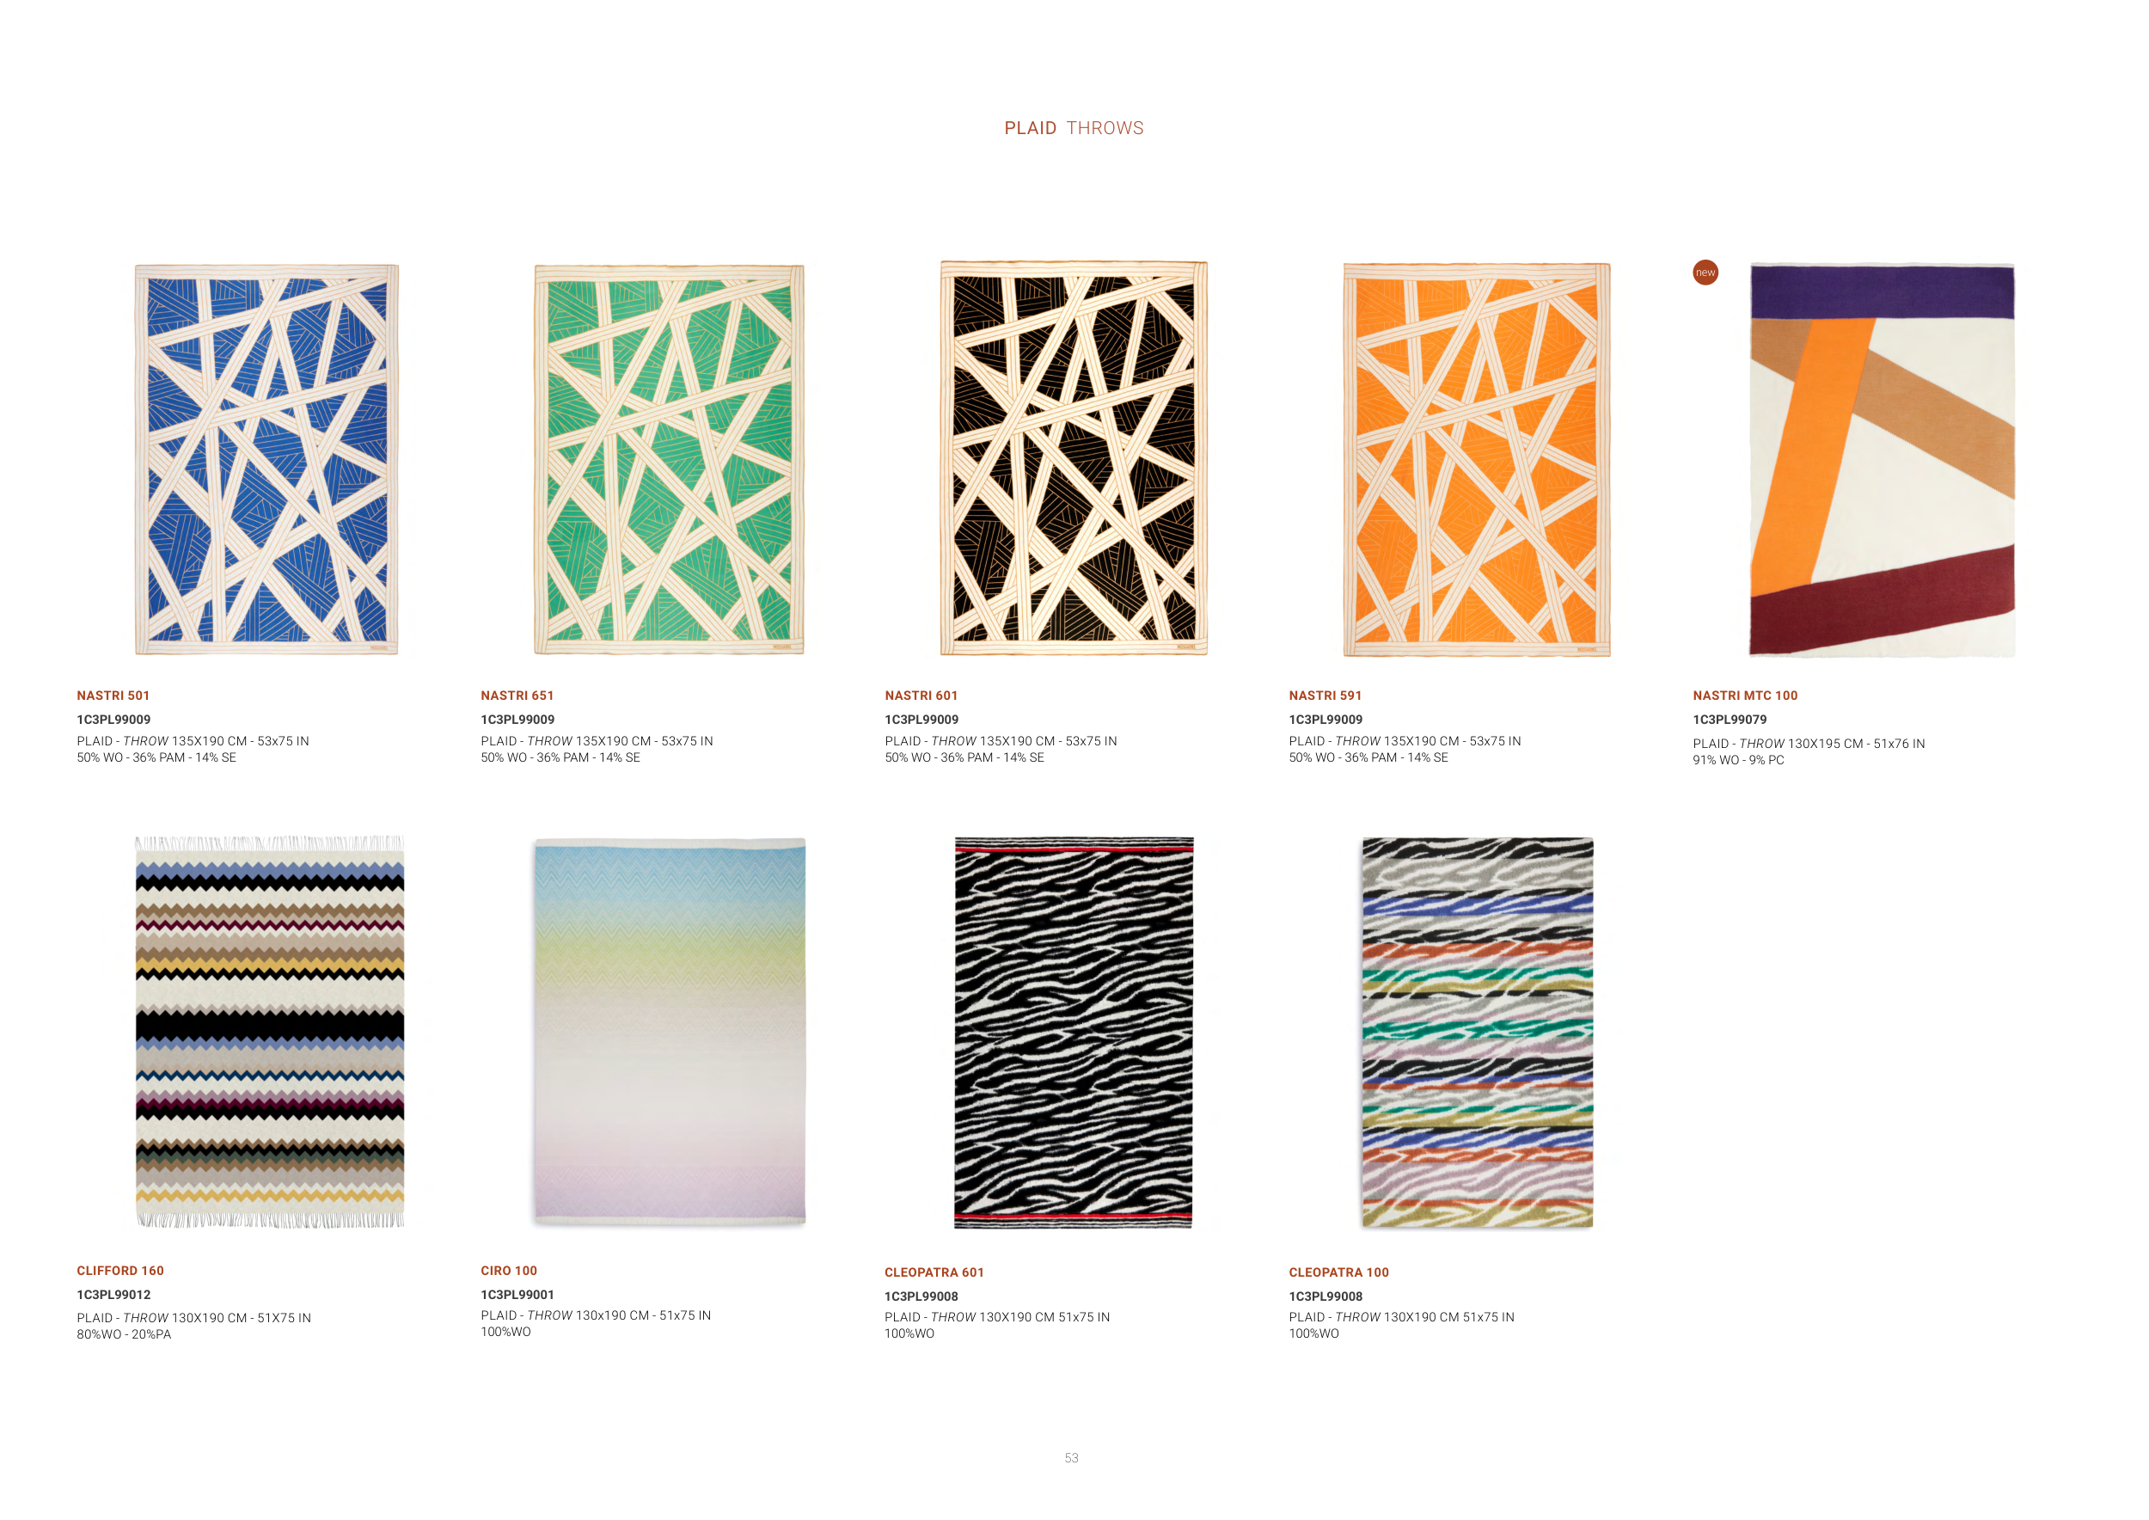Click the NASTRI 651 product title
Image resolution: width=2149 pixels, height=1520 pixels.
(x=517, y=696)
